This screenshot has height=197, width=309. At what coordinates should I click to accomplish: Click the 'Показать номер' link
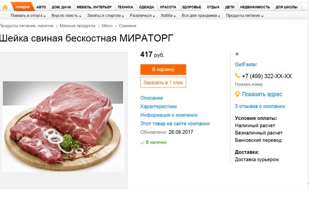pos(249,84)
